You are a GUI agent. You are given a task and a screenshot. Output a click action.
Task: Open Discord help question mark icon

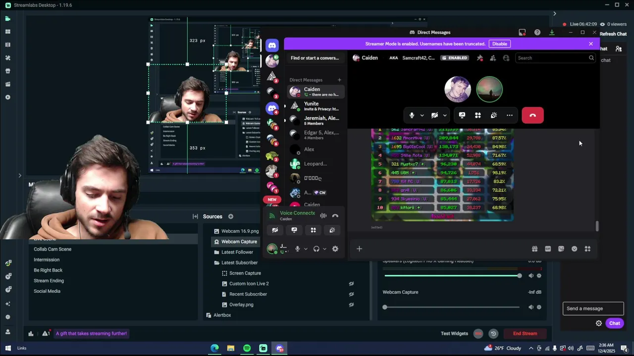click(537, 33)
